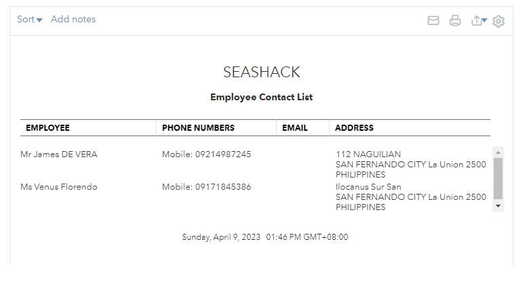The image size is (529, 290).
Task: Click the email report envelope icon
Action: [x=433, y=21]
